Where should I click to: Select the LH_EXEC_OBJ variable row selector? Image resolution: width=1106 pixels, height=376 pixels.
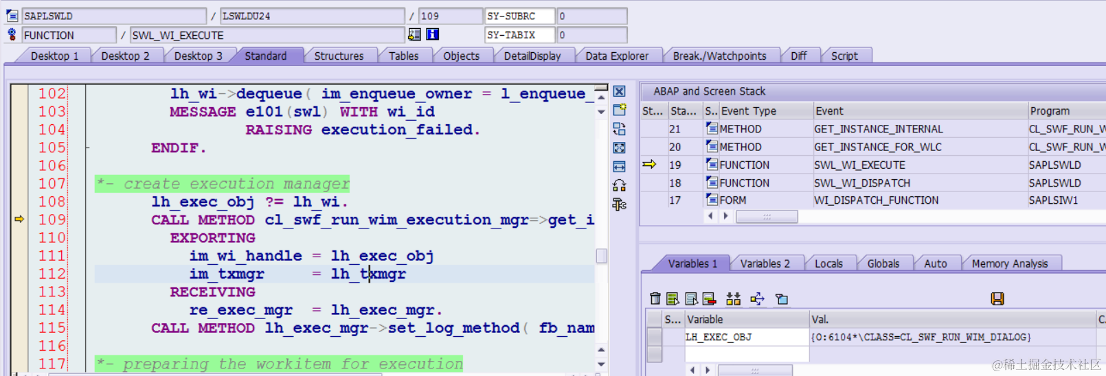coord(655,337)
